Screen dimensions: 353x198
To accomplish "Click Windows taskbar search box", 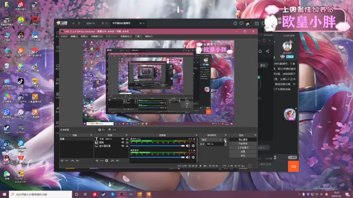I will (41, 194).
